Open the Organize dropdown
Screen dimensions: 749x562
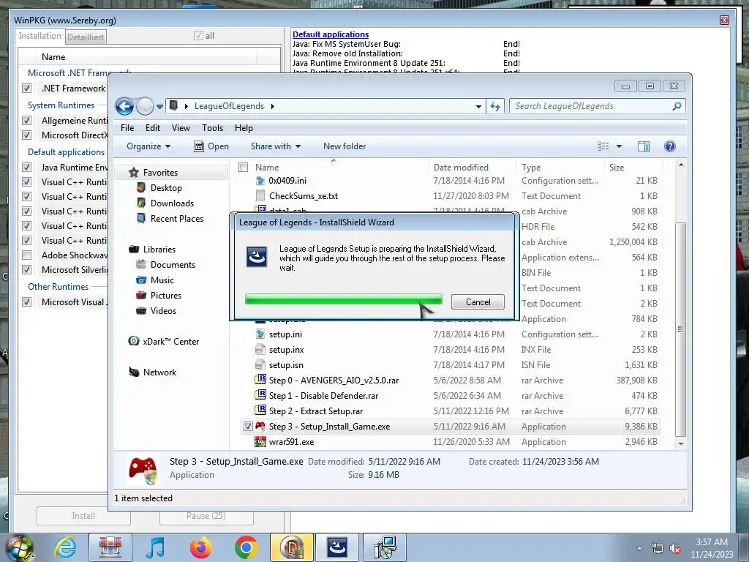(x=148, y=146)
